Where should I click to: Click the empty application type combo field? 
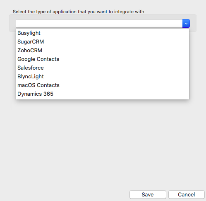point(99,24)
